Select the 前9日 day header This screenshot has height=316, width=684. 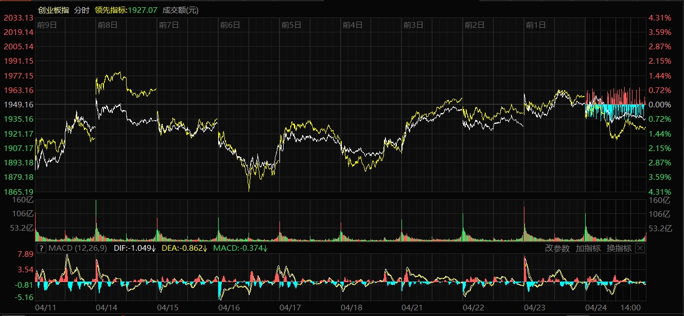46,24
